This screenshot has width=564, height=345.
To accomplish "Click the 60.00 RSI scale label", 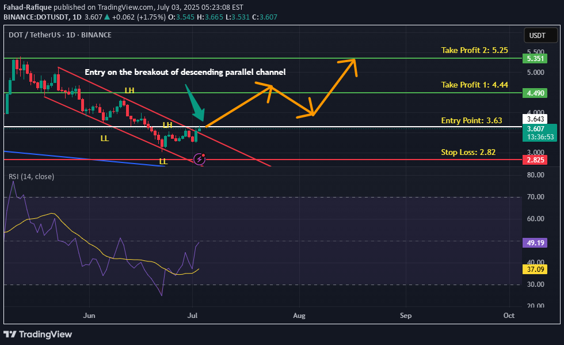I will tap(536, 219).
